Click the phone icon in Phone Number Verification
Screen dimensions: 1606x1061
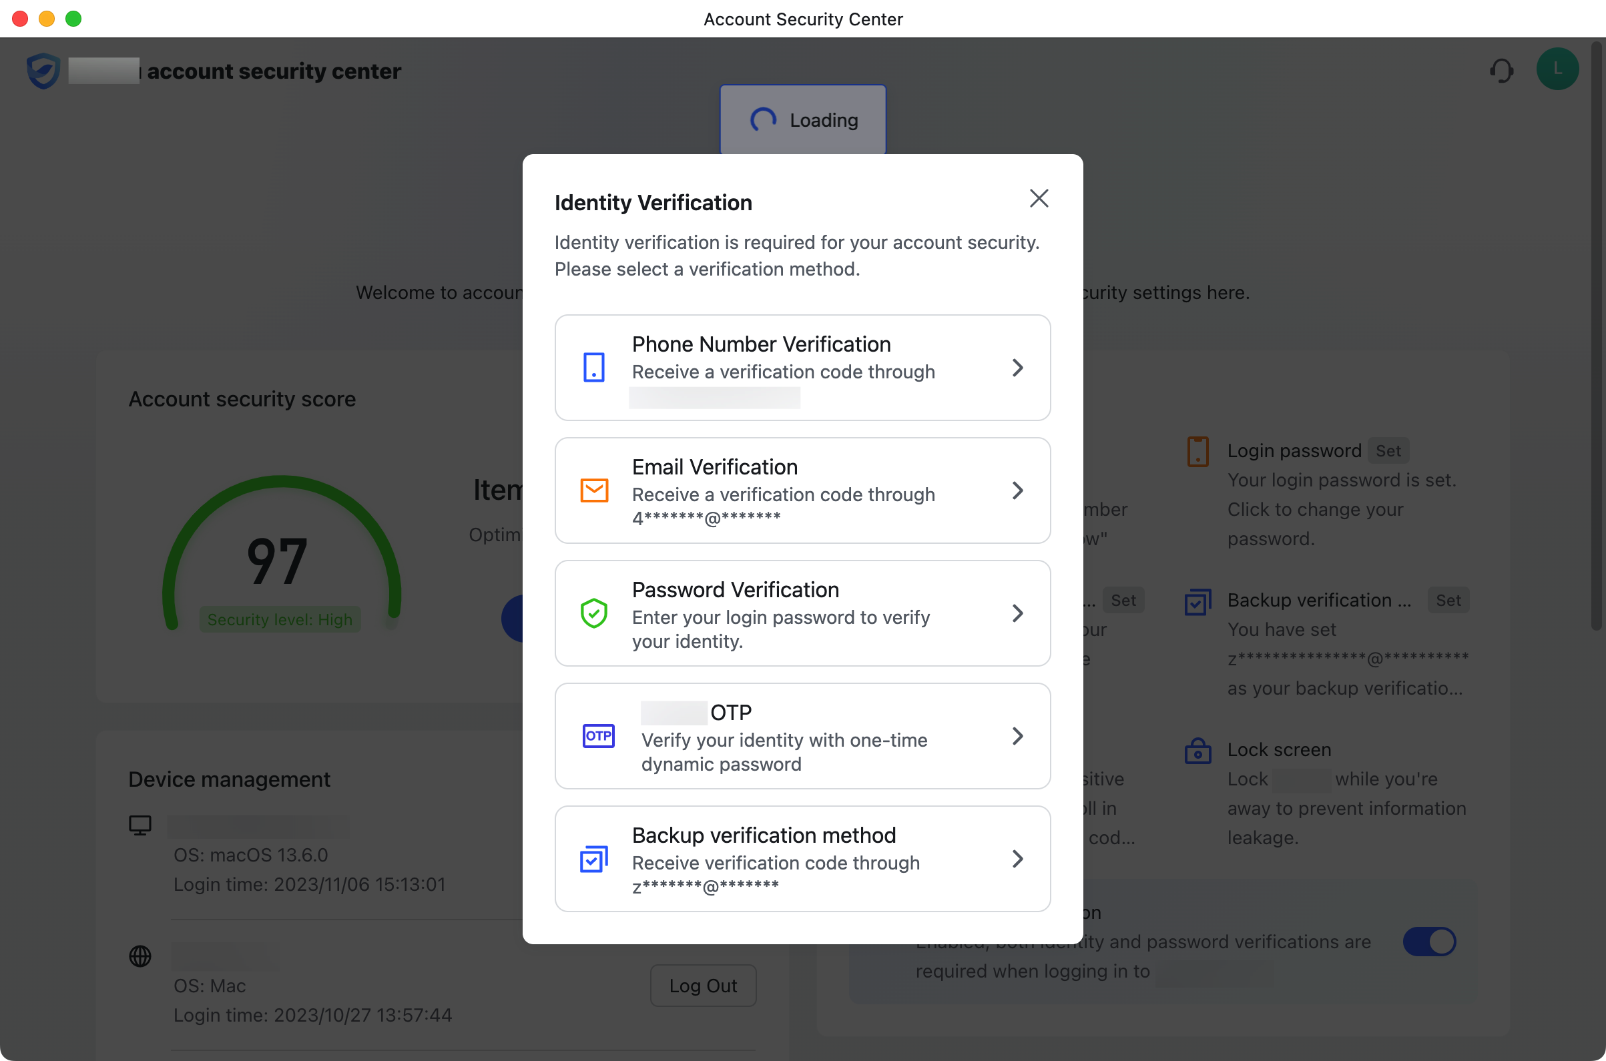click(593, 368)
